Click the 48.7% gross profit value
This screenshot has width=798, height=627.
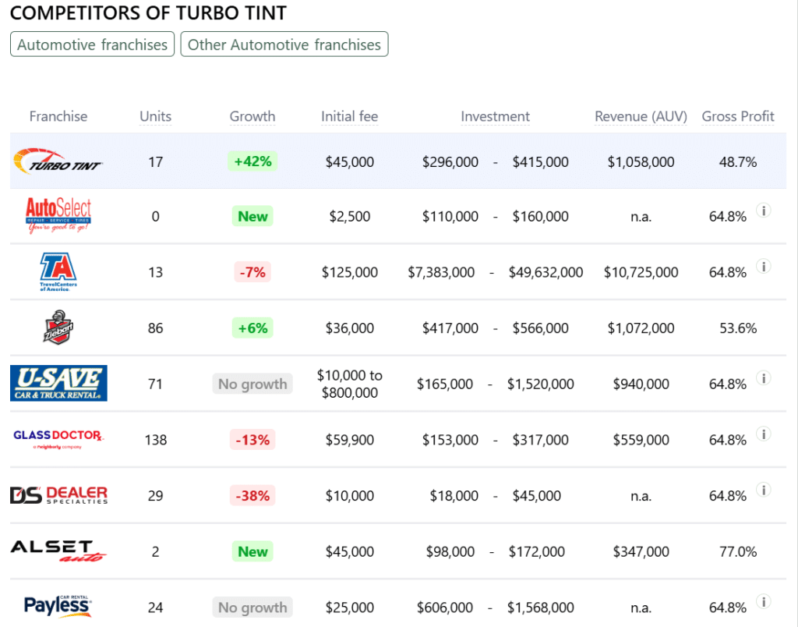tap(737, 162)
